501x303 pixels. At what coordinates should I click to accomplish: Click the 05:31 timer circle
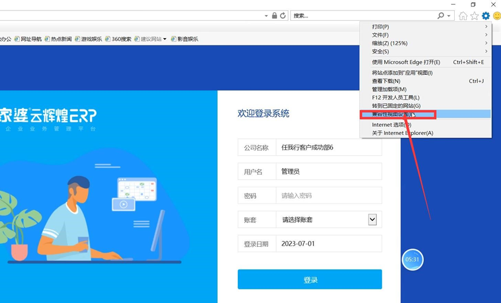pos(412,260)
